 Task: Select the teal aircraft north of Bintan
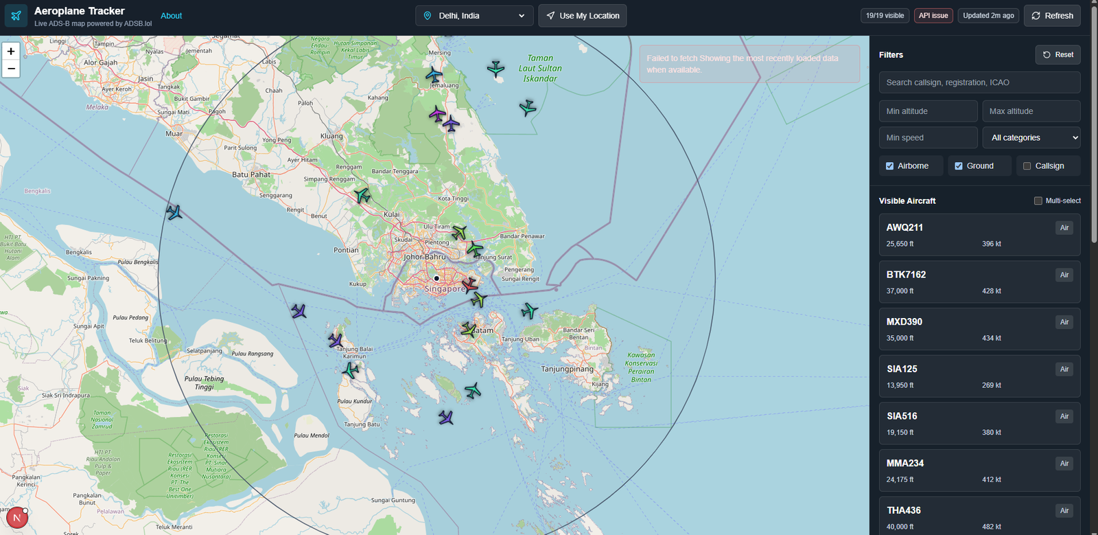(529, 311)
